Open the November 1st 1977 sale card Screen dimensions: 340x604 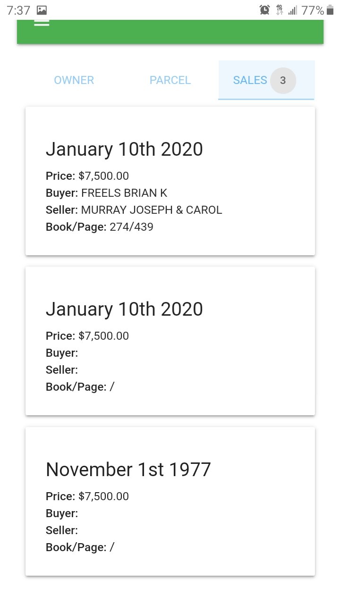coord(170,502)
